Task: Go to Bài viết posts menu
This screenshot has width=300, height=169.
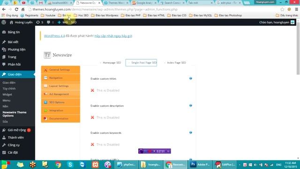Action: (17, 42)
